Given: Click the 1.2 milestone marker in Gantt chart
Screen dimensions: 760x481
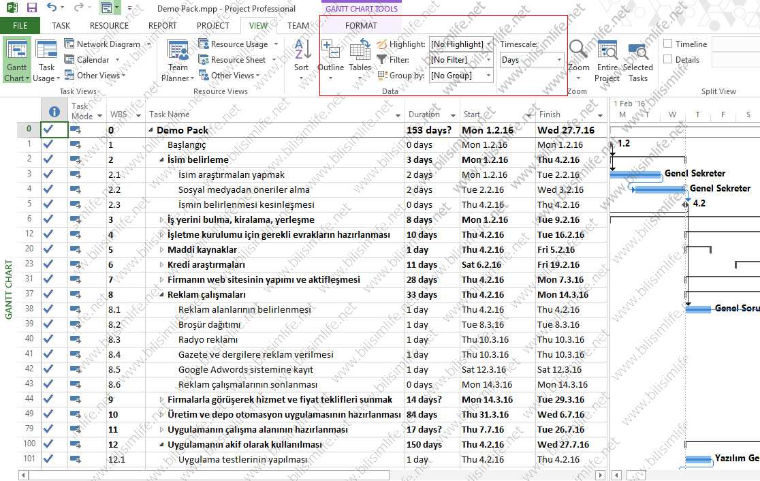Looking at the screenshot, I should 613,144.
